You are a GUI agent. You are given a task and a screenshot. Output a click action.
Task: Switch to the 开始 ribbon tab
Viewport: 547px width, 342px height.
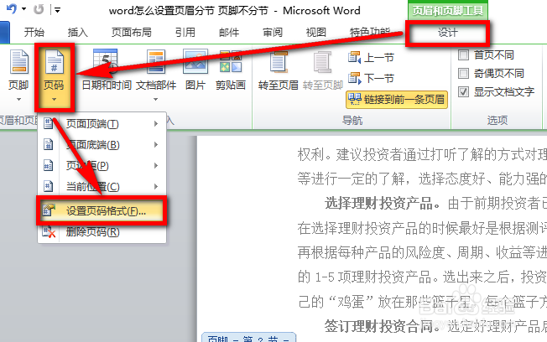34,33
